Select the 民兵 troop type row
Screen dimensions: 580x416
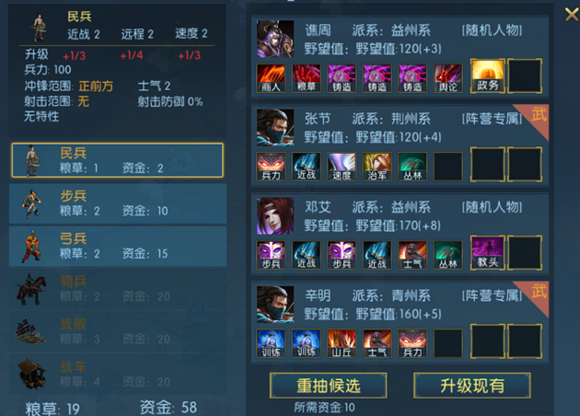point(118,160)
